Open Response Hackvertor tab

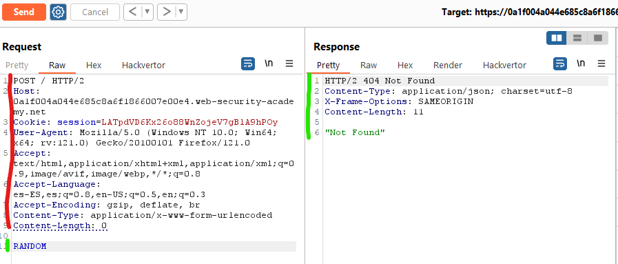coord(504,65)
